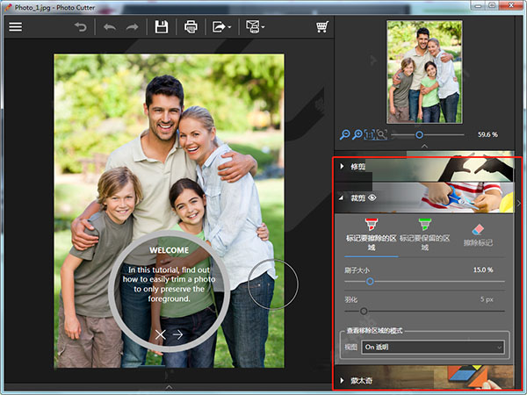Screen dimensions: 527x395
Task: Zoom out with magnifier minus icon
Action: (344, 134)
